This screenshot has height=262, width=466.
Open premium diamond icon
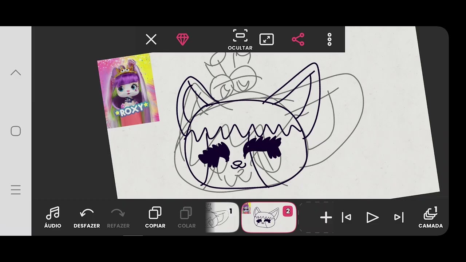(182, 39)
